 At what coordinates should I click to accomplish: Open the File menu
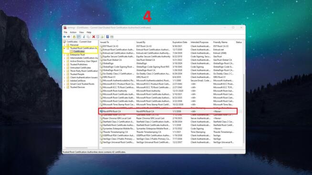pos(65,32)
